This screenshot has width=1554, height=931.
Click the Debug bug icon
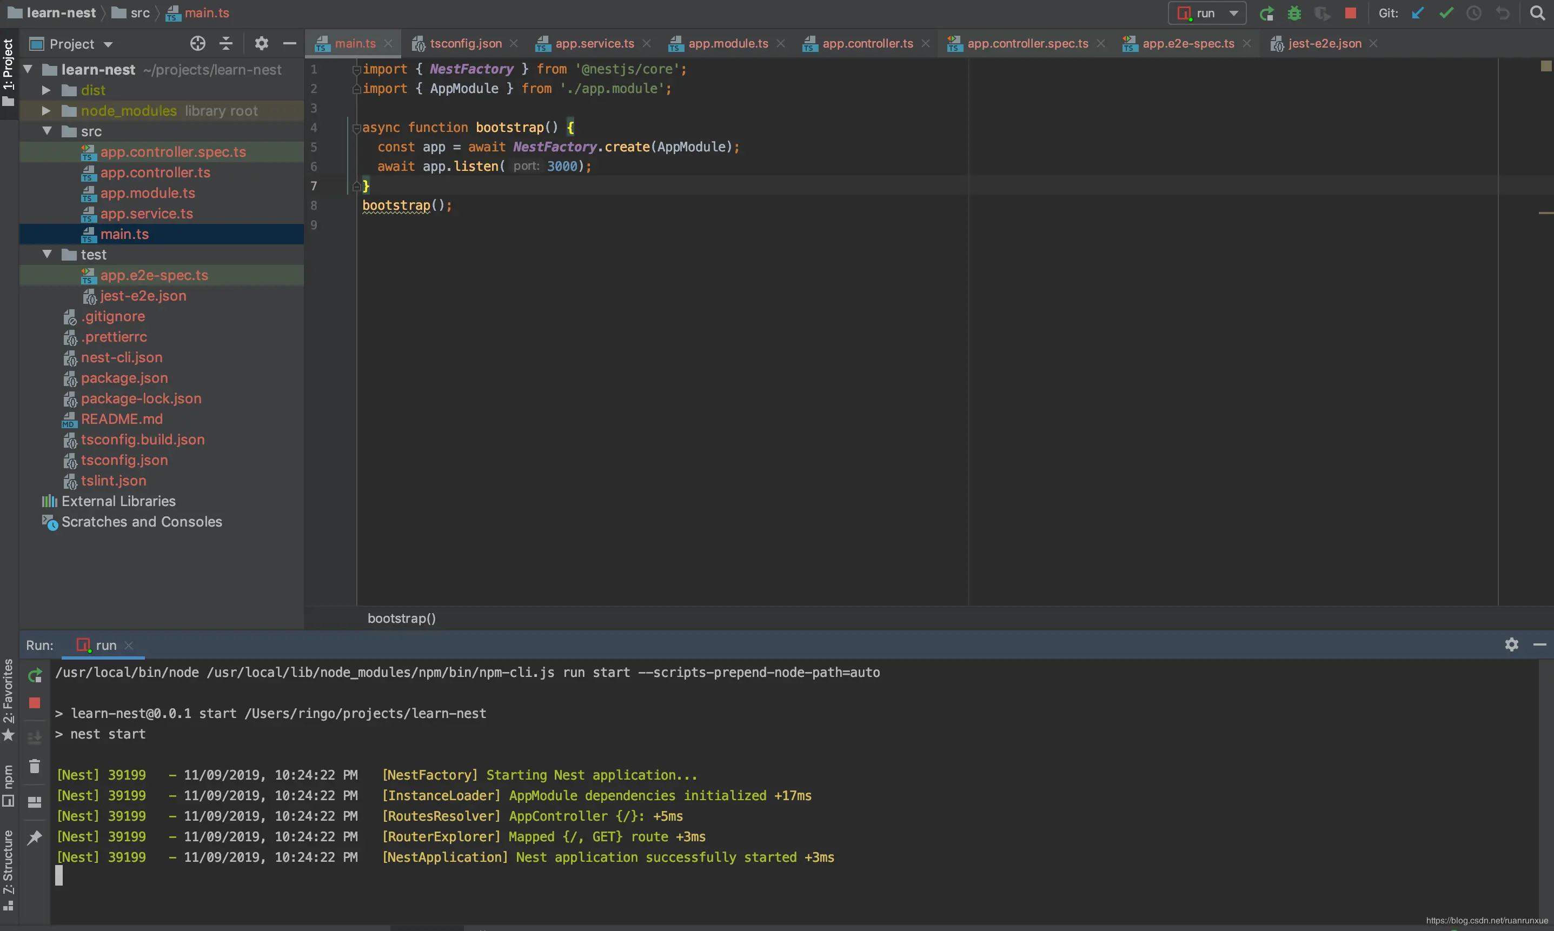1294,13
